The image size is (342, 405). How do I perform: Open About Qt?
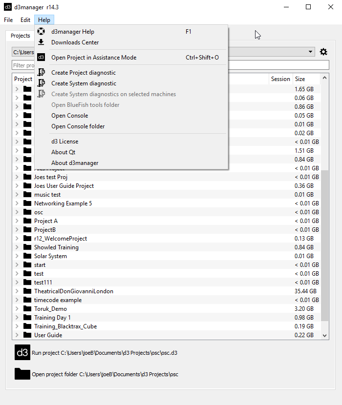(131, 152)
